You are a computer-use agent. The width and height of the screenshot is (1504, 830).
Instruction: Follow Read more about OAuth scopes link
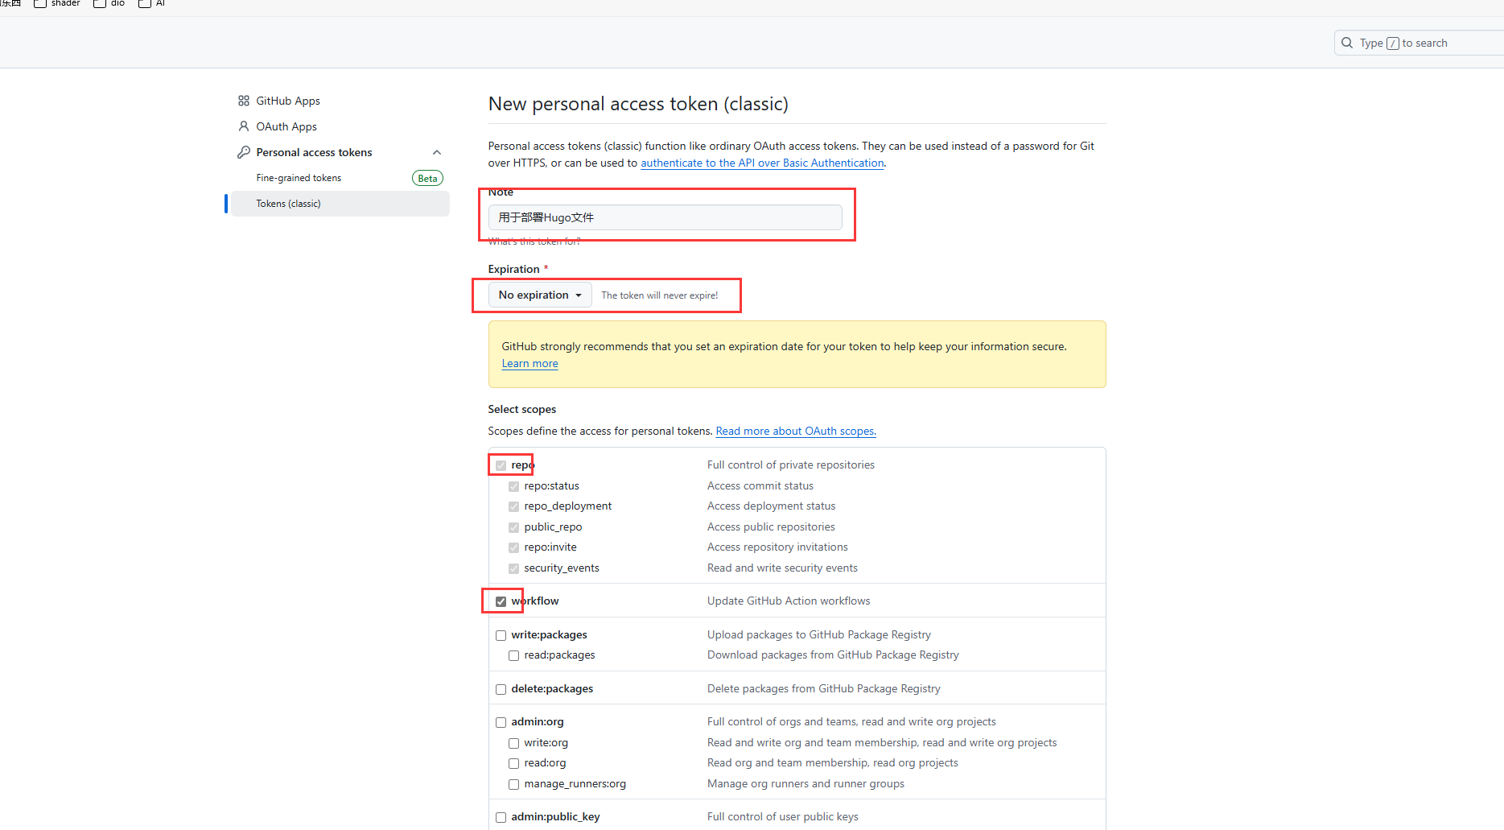795,432
